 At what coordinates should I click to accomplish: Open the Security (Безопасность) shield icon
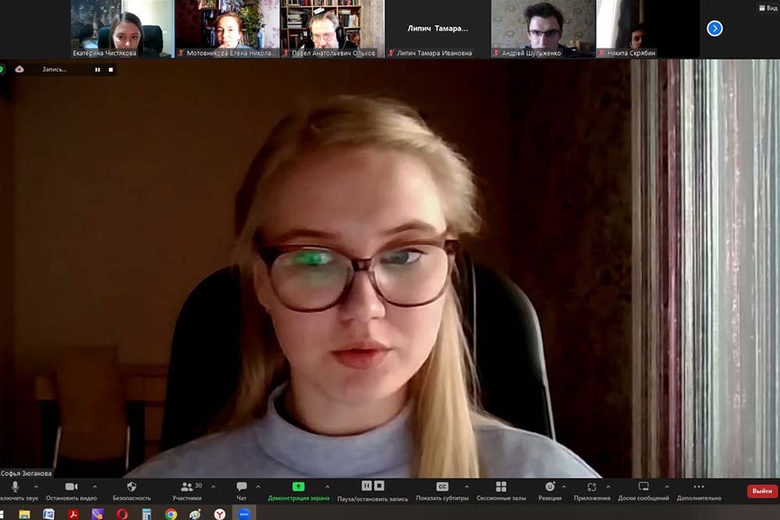click(x=131, y=486)
